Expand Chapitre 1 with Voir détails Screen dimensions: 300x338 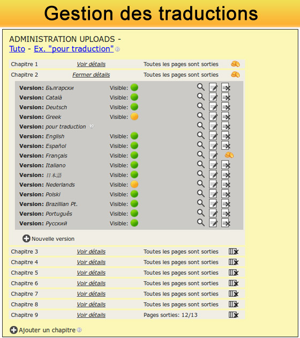[91, 64]
